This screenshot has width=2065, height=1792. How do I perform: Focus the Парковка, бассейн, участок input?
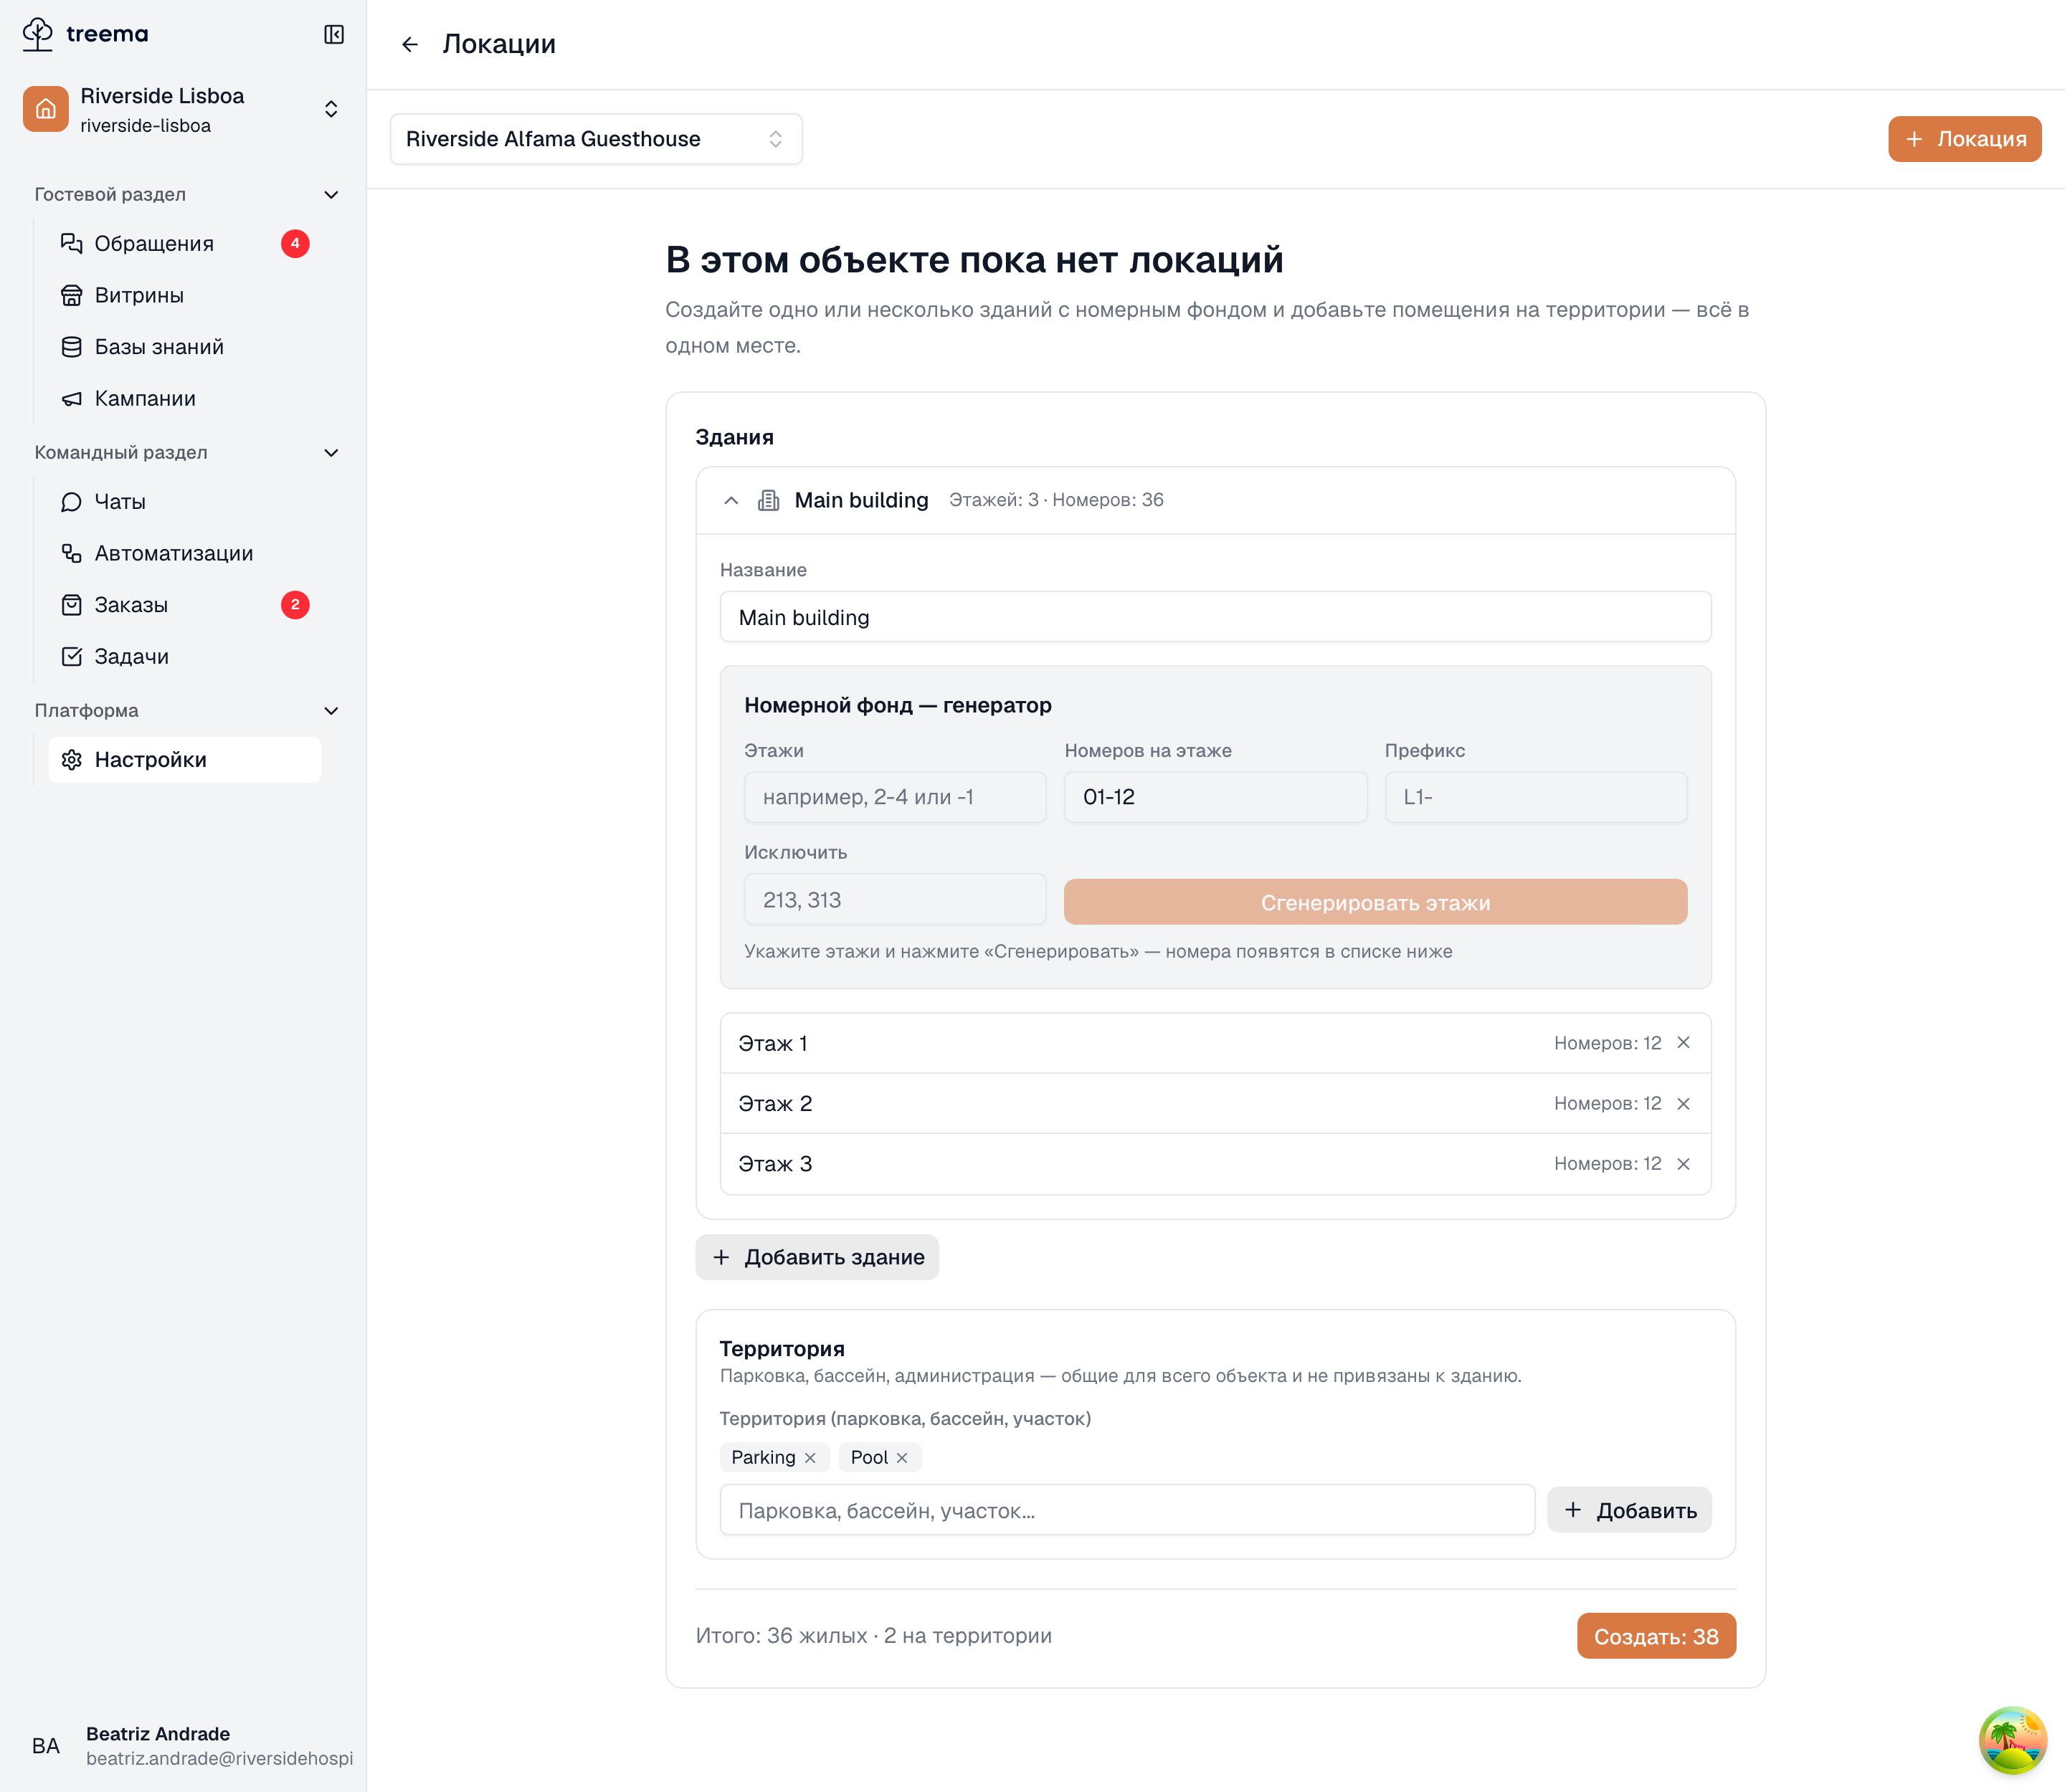1128,1510
